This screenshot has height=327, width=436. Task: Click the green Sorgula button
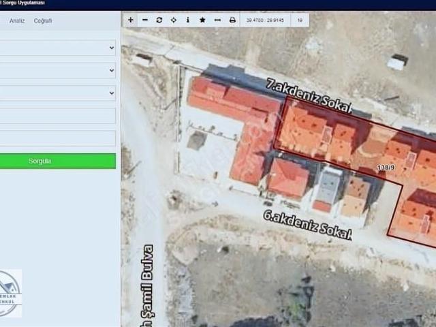pyautogui.click(x=57, y=161)
